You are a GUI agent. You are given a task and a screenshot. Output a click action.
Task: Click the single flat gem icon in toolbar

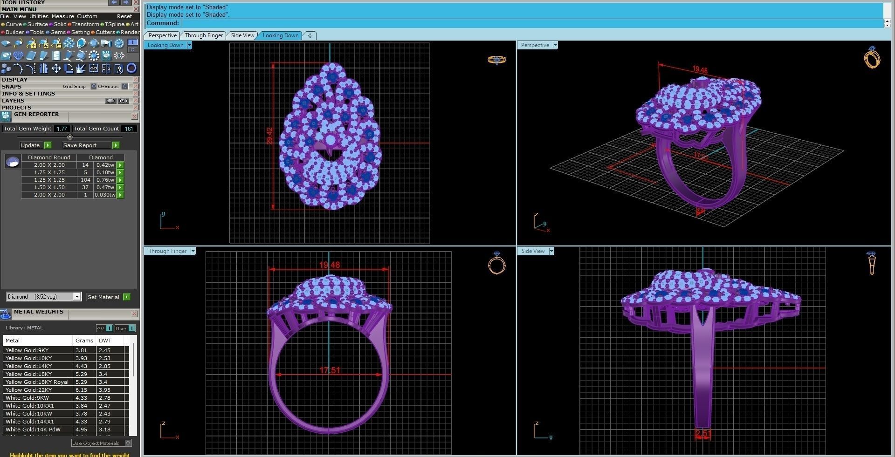coord(6,43)
